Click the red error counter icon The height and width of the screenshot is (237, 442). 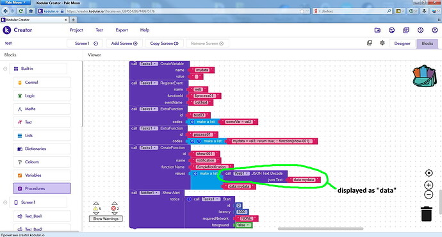click(x=113, y=209)
